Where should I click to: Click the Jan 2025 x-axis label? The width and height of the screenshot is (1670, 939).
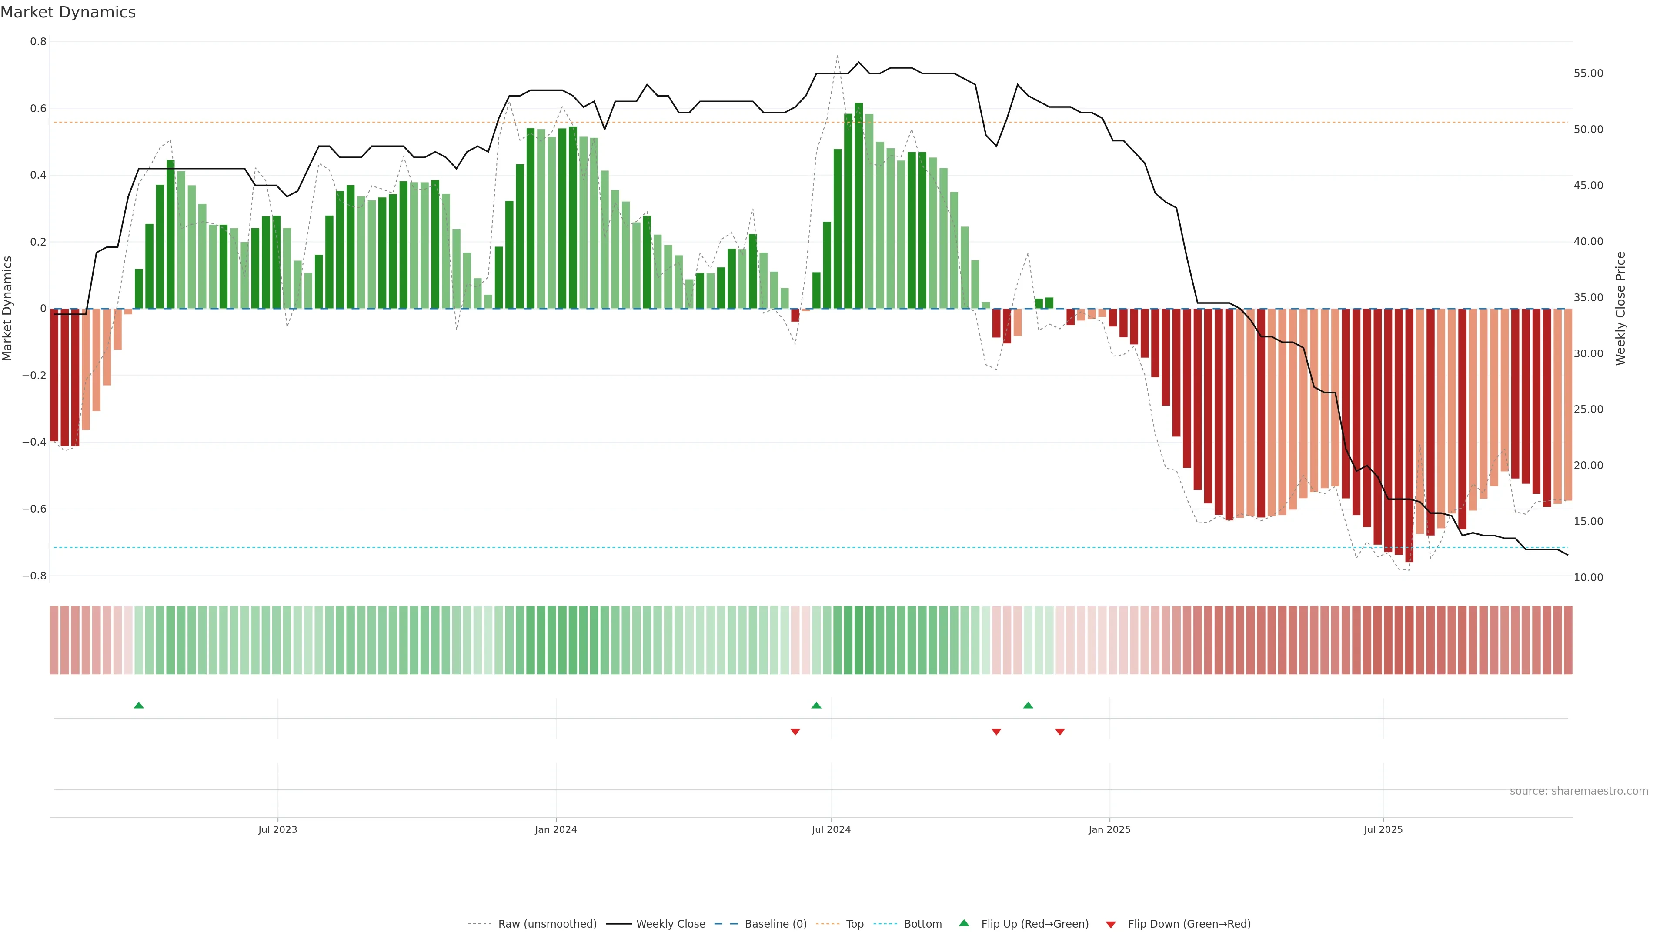(1109, 829)
